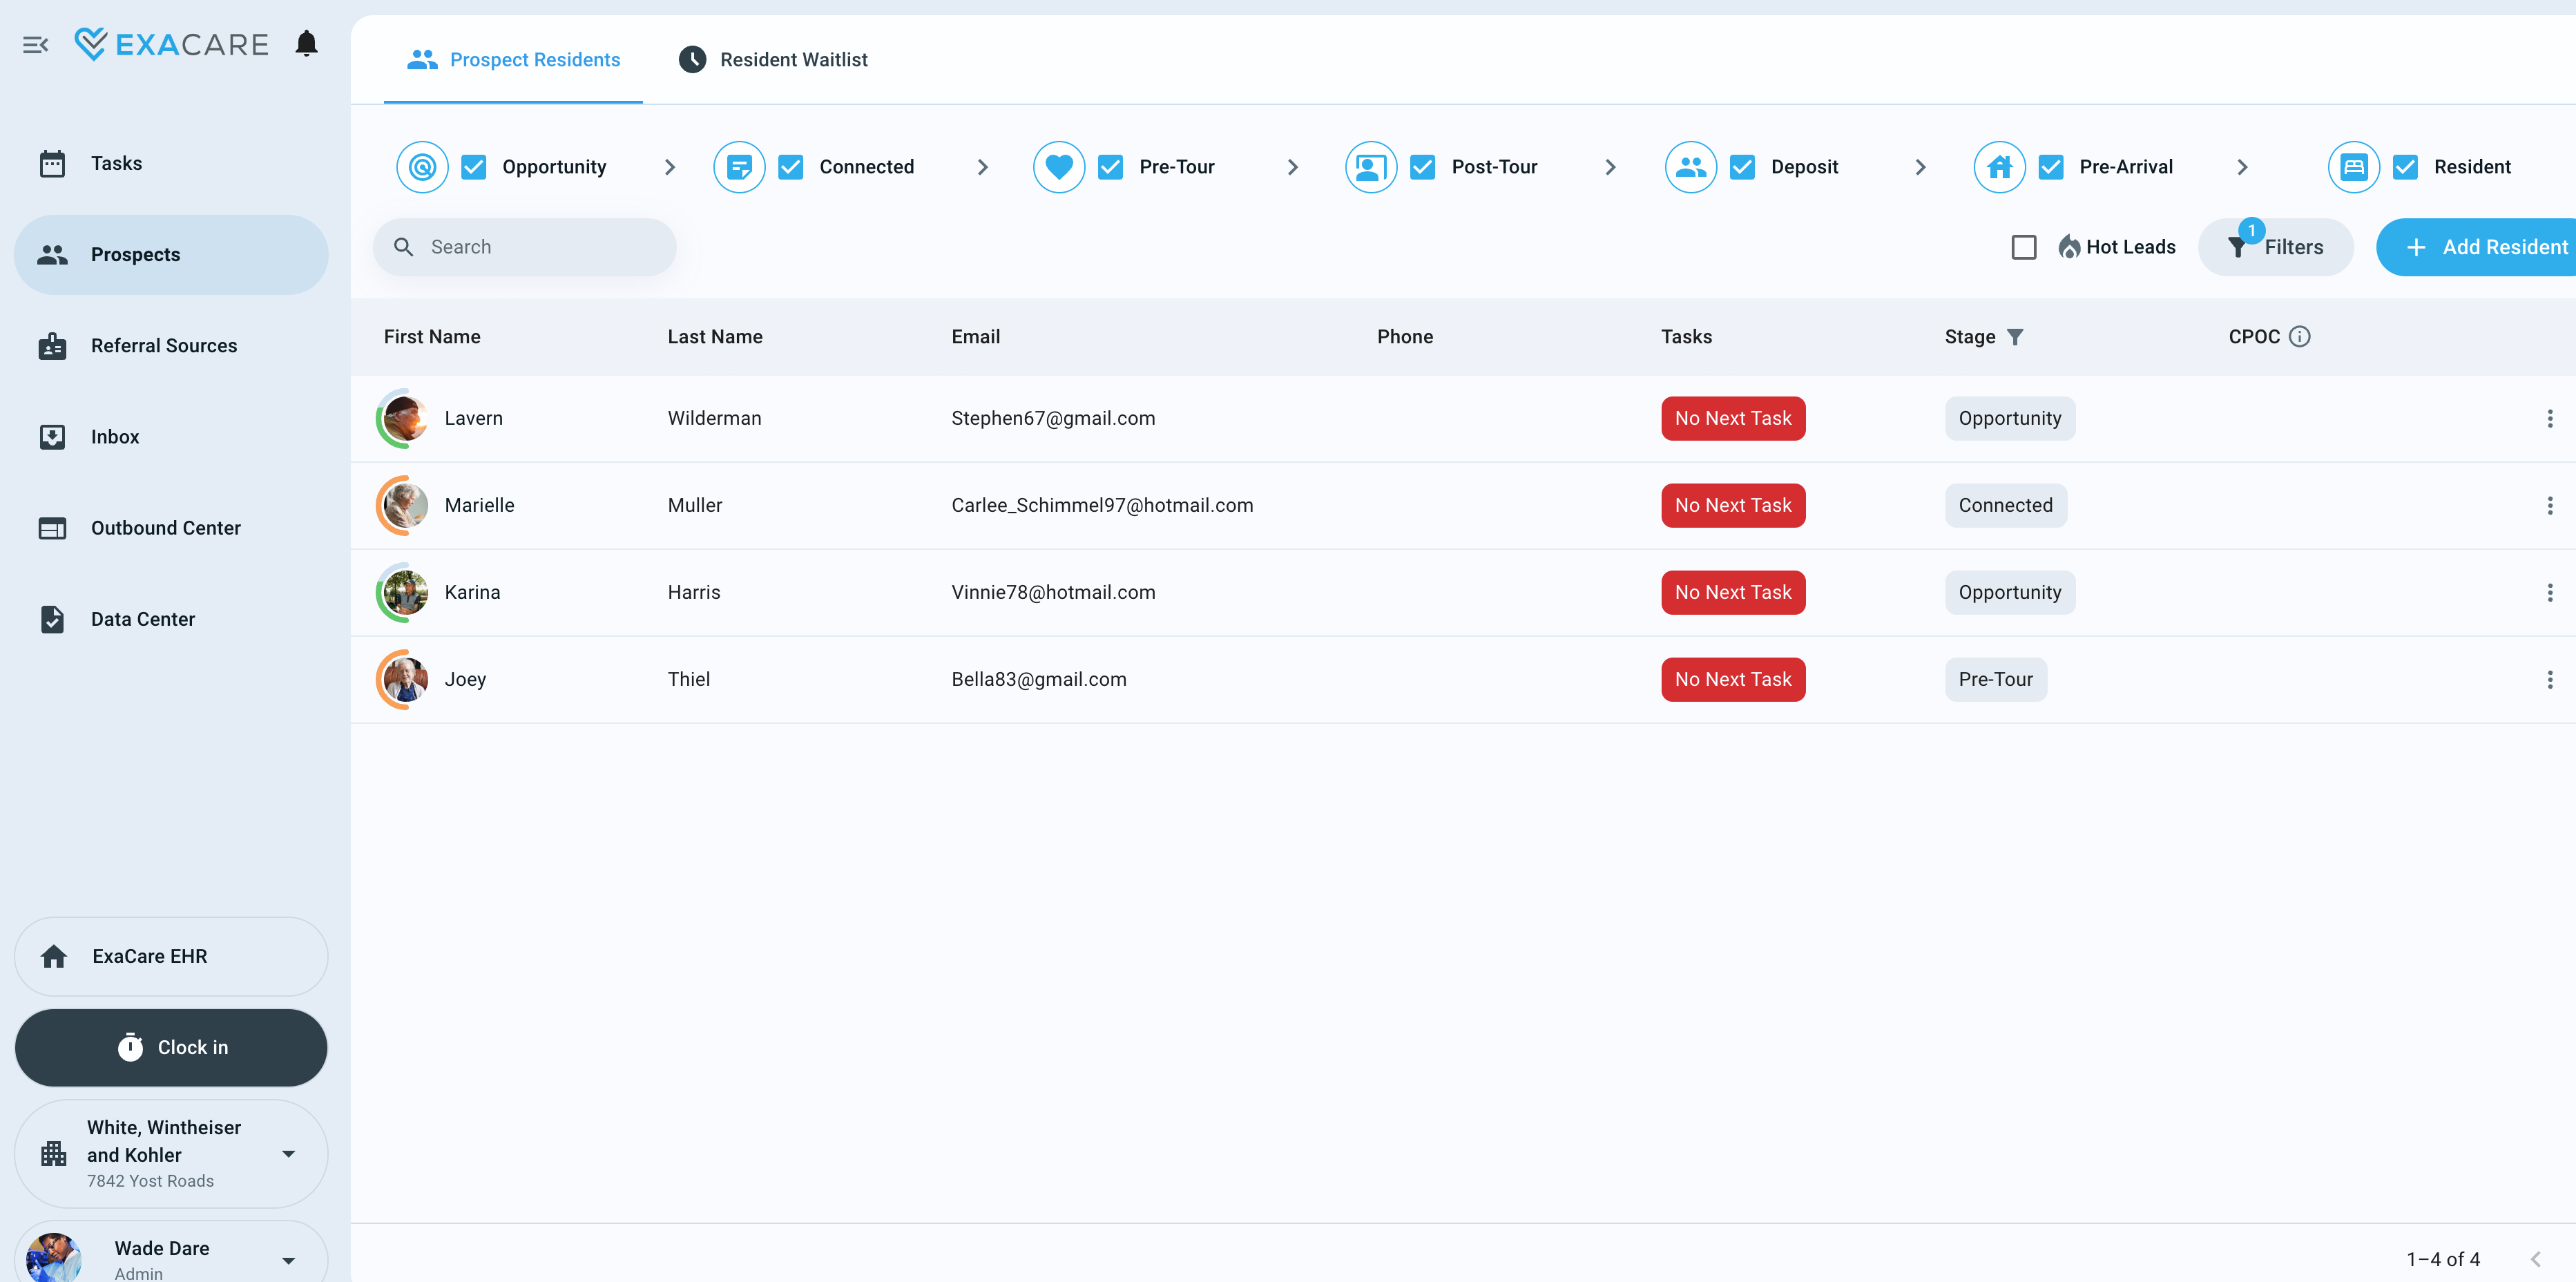Switch to the Resident Waitlist tab
Viewport: 2576px width, 1282px height.
tap(773, 59)
